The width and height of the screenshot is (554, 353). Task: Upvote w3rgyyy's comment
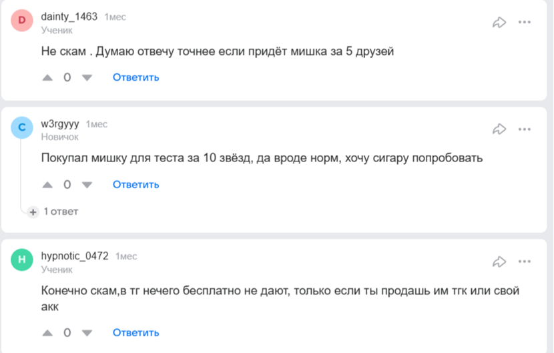[47, 185]
